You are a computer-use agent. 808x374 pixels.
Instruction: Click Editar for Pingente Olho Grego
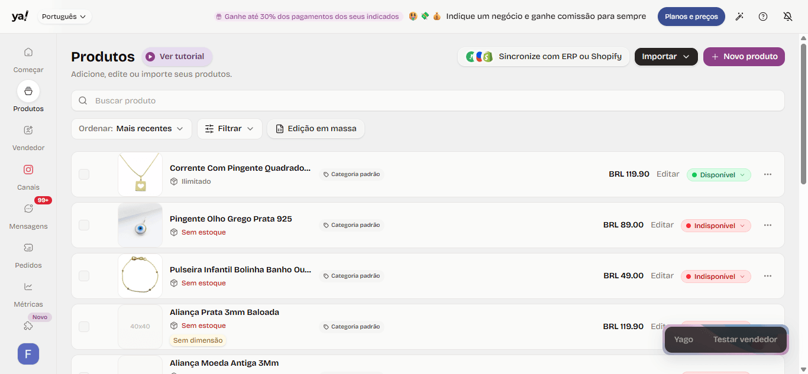[662, 225]
